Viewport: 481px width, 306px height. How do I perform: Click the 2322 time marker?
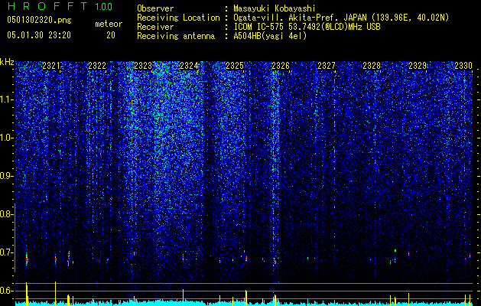tap(97, 66)
